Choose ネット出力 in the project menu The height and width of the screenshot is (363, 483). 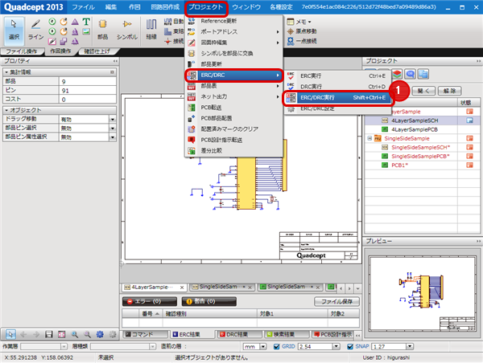click(x=233, y=96)
